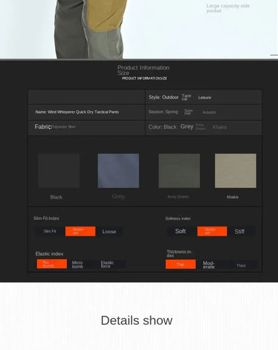This screenshot has height=350, width=278.
Task: Click the 'Large capacity side pocket' caption
Action: point(228,8)
